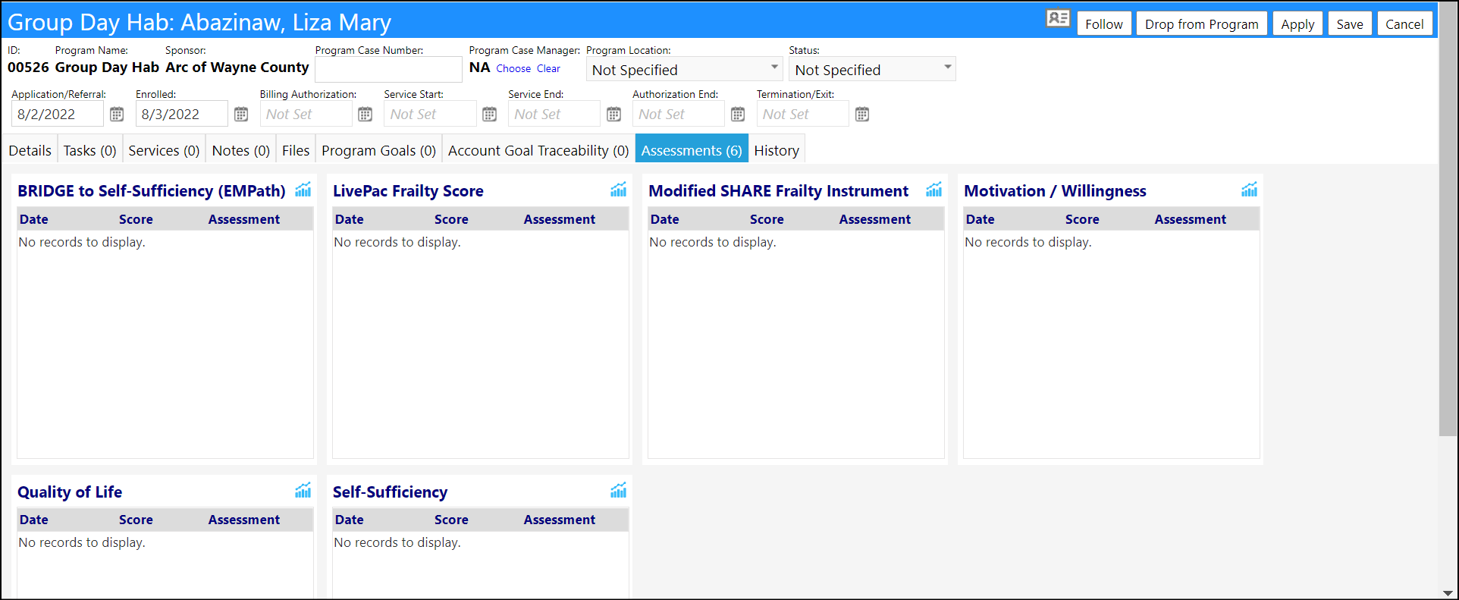Screen dimensions: 1459x600
Task: Open chart icon for BRIDGE to Self-Sufficiency
Action: click(303, 190)
